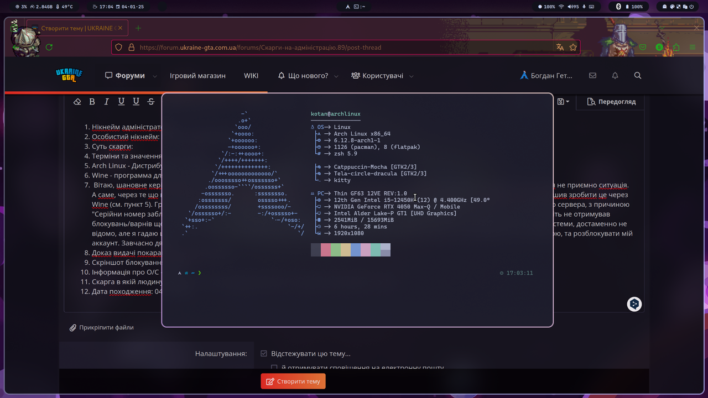
Task: Open the forum conversations envelope icon
Action: [592, 76]
